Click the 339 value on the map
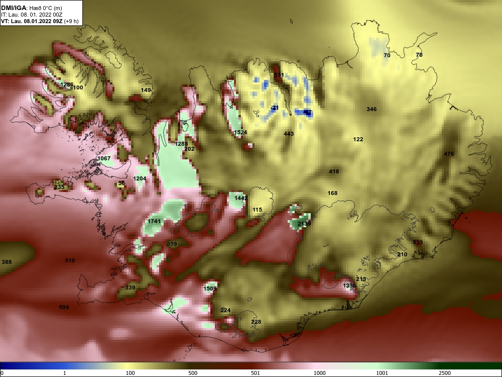Image resolution: width=502 pixels, height=377 pixels. tap(130, 288)
